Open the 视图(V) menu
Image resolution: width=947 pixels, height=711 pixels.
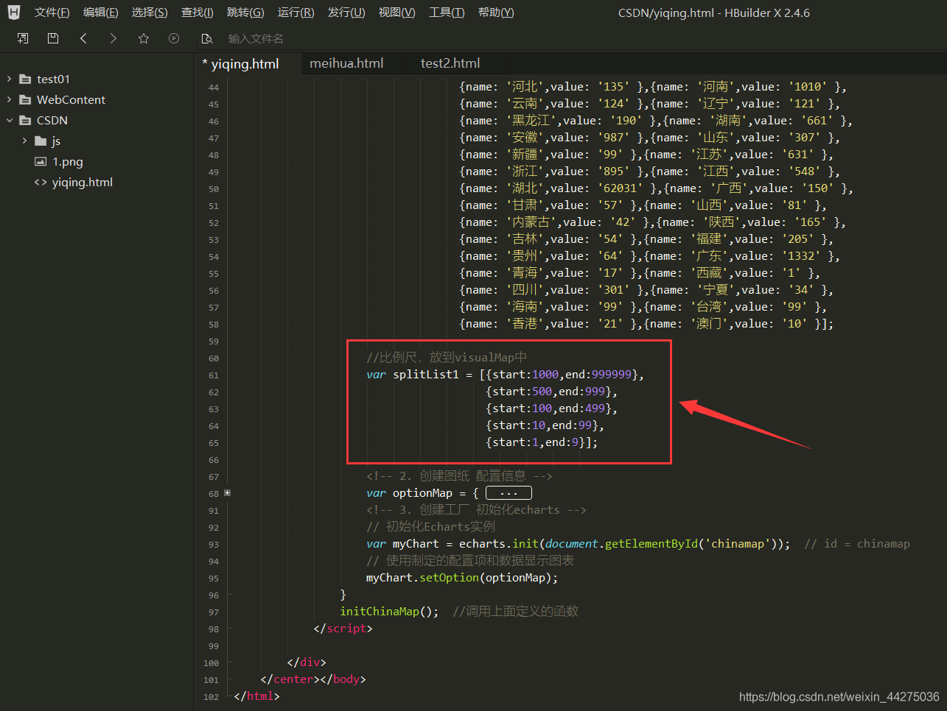point(396,13)
